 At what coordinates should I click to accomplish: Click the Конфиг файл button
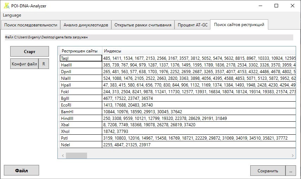24,64
